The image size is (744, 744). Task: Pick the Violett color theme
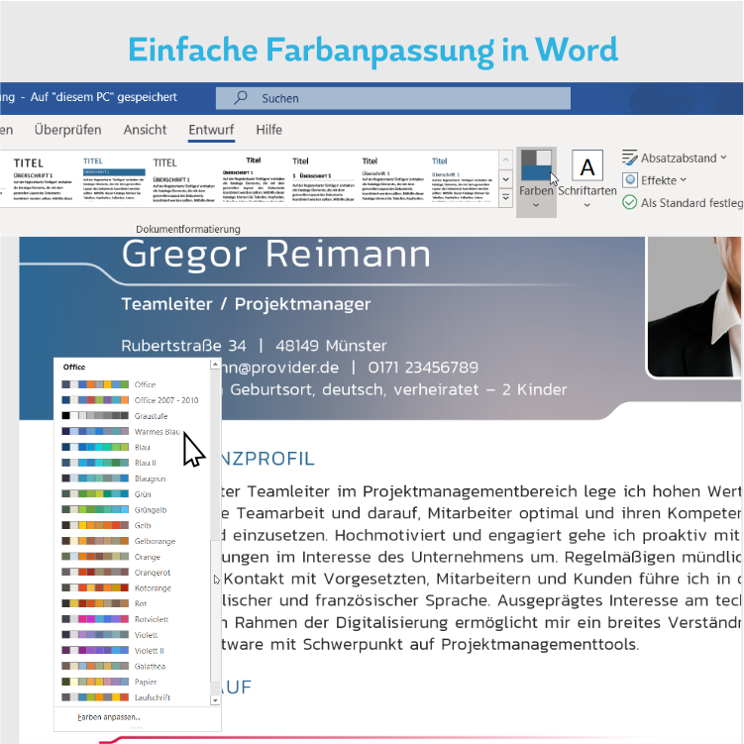pyautogui.click(x=131, y=635)
